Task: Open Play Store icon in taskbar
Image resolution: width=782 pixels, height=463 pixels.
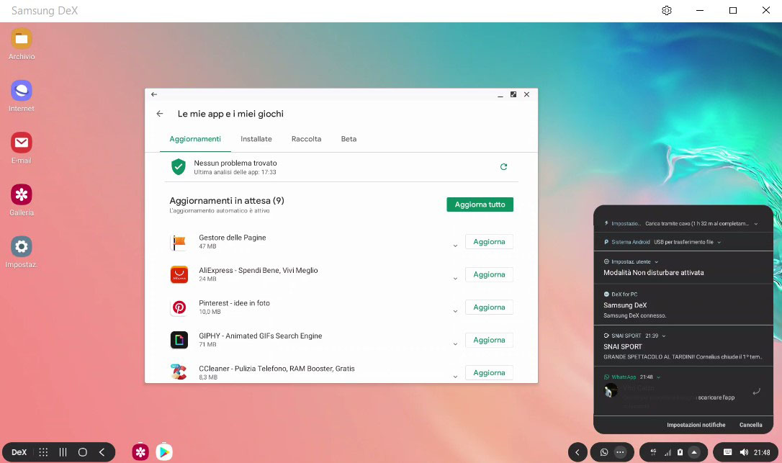Action: (x=164, y=452)
